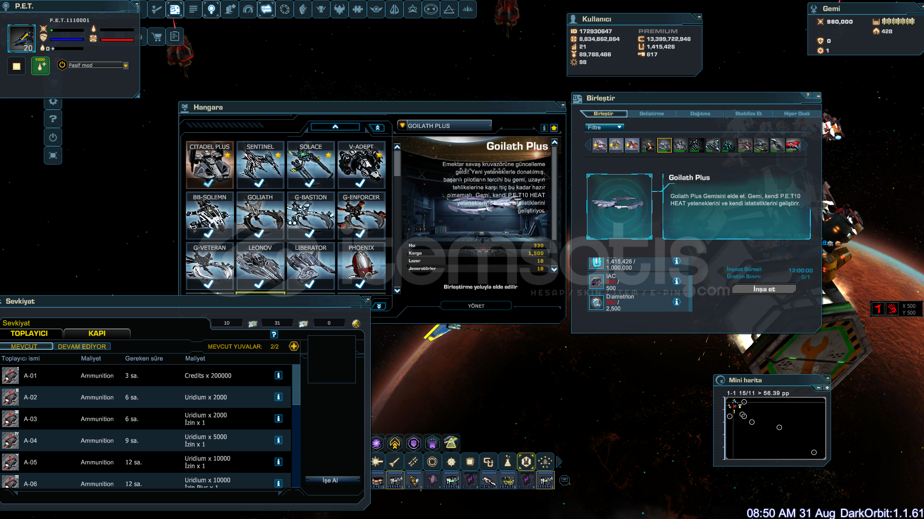Select the SENTINEL ship checkbox
Screen dimensions: 924x519
(259, 183)
